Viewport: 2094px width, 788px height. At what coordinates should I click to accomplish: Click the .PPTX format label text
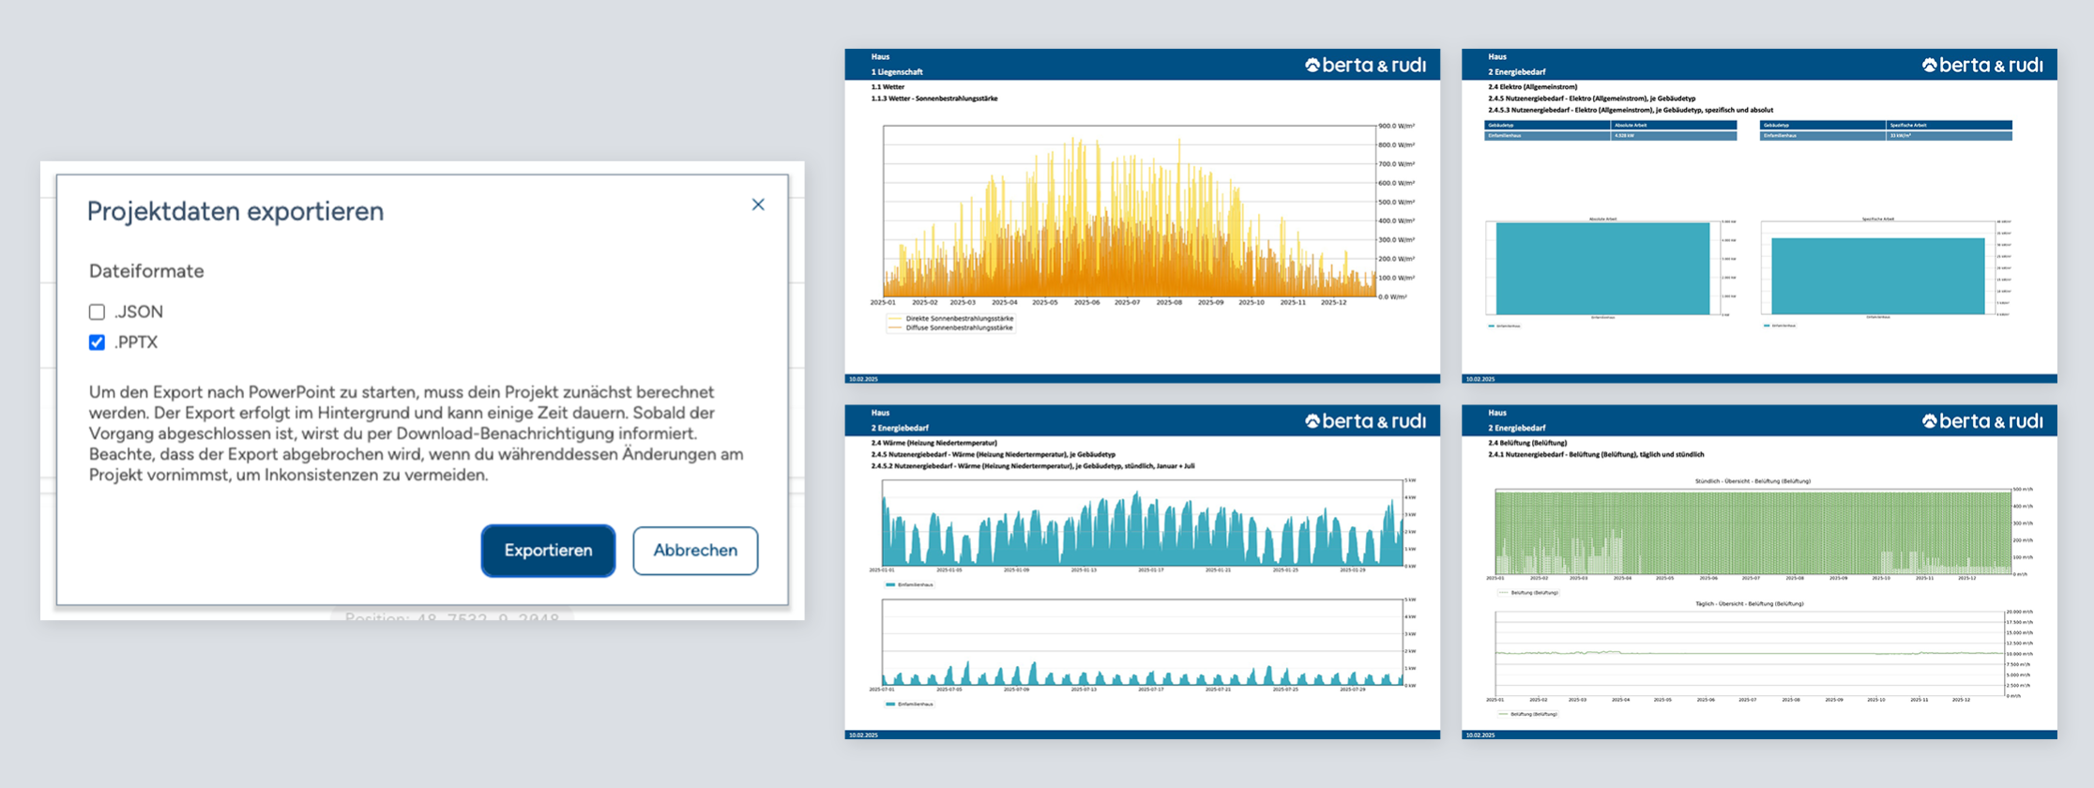tap(136, 342)
